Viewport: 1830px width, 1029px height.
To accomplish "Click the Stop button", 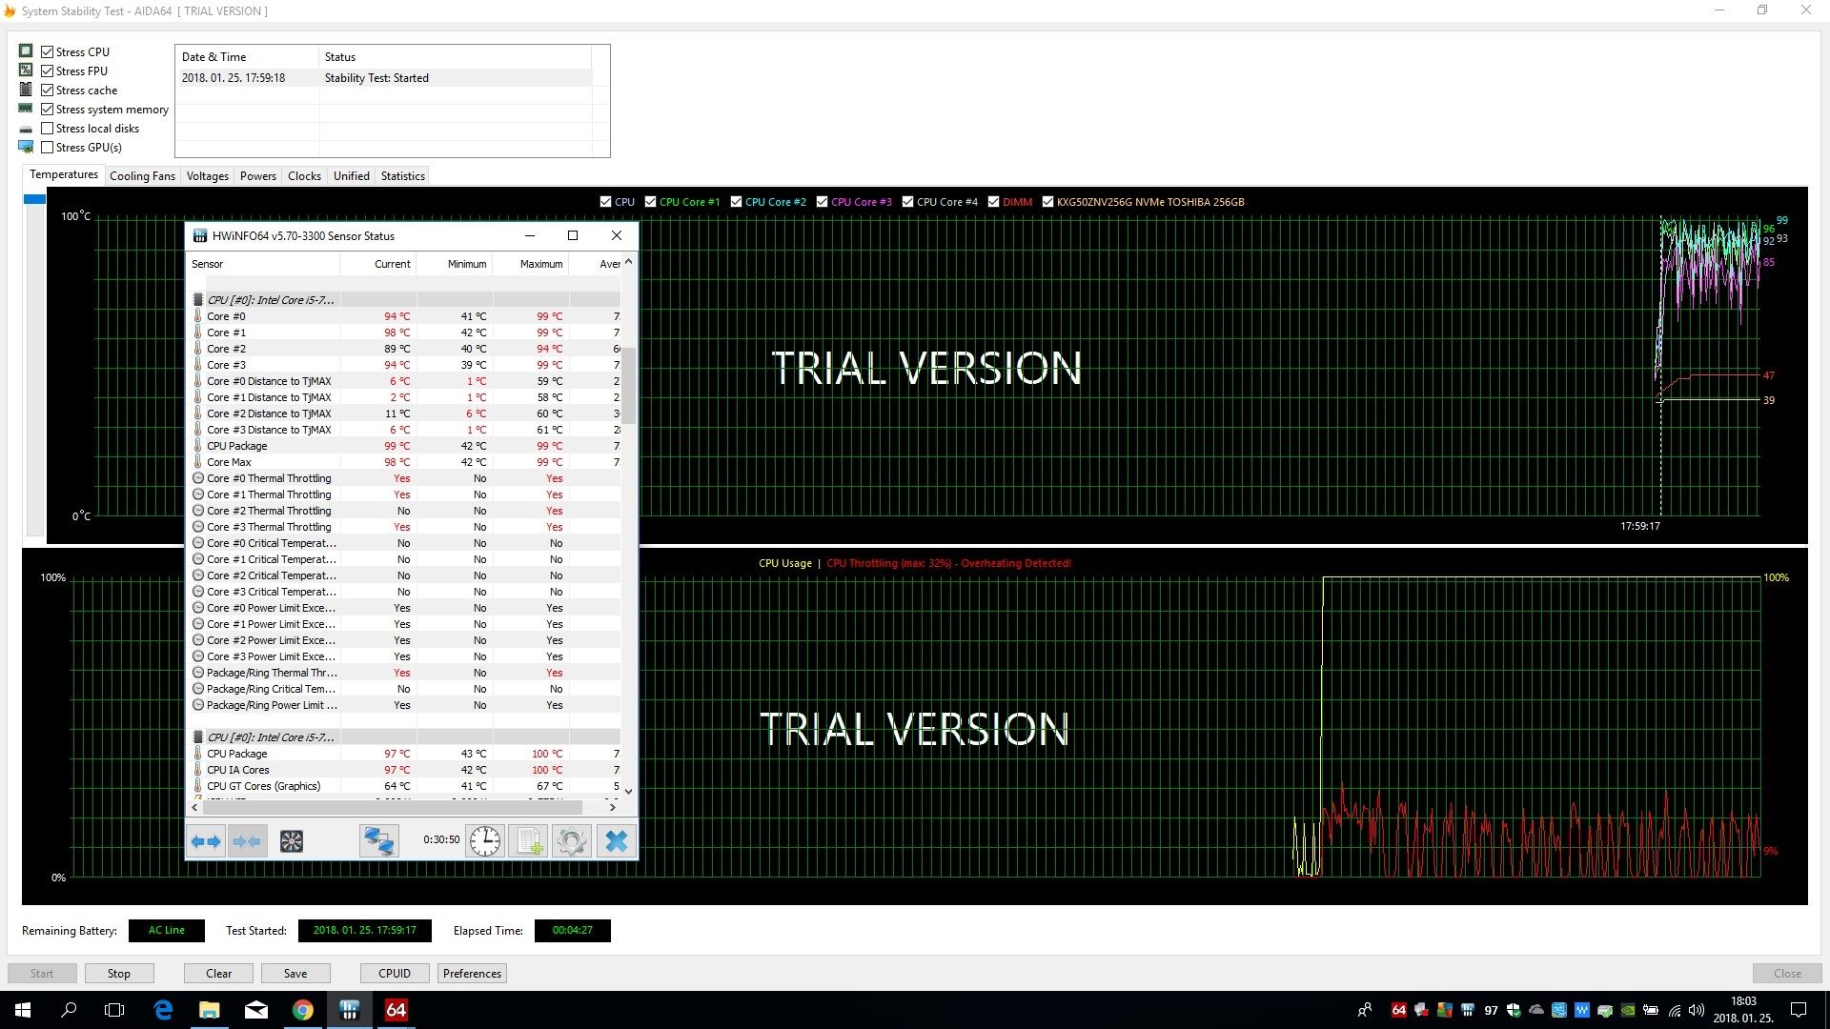I will (119, 974).
